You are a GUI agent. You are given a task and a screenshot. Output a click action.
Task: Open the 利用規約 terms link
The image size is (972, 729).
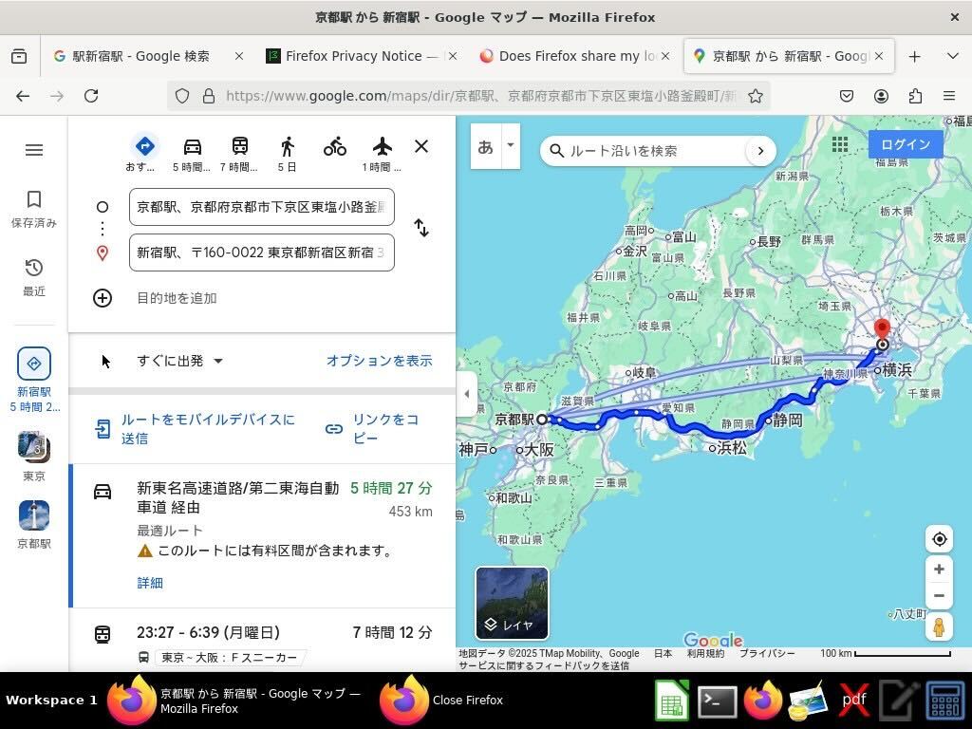[705, 653]
